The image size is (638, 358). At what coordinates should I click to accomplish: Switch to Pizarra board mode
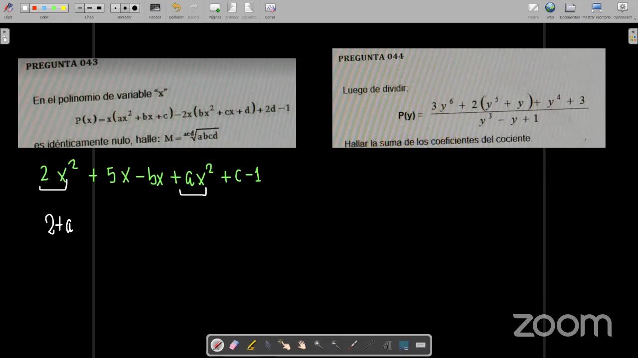click(533, 10)
